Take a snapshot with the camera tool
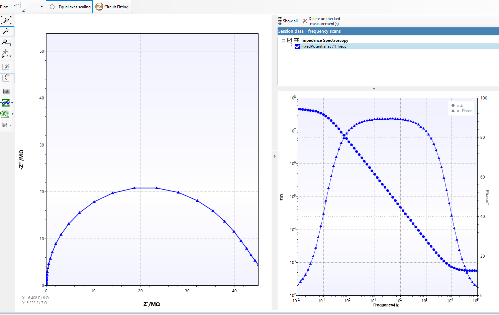This screenshot has height=315, width=499. (6, 91)
